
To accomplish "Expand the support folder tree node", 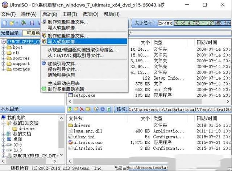I will click(x=3, y=64).
